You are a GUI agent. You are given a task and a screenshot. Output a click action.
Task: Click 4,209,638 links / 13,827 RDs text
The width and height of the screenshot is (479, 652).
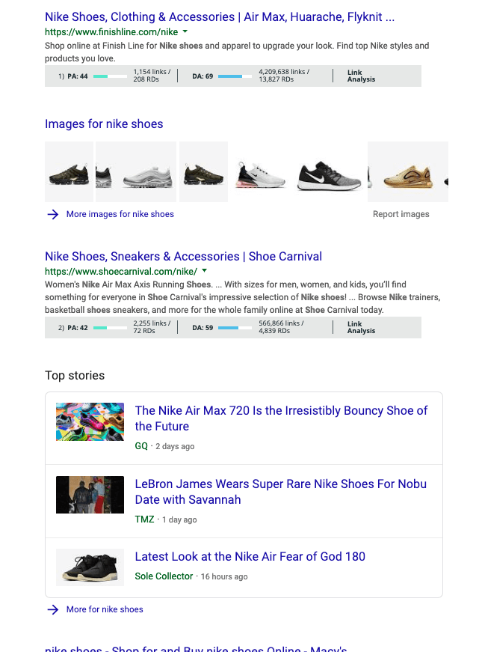coord(284,76)
